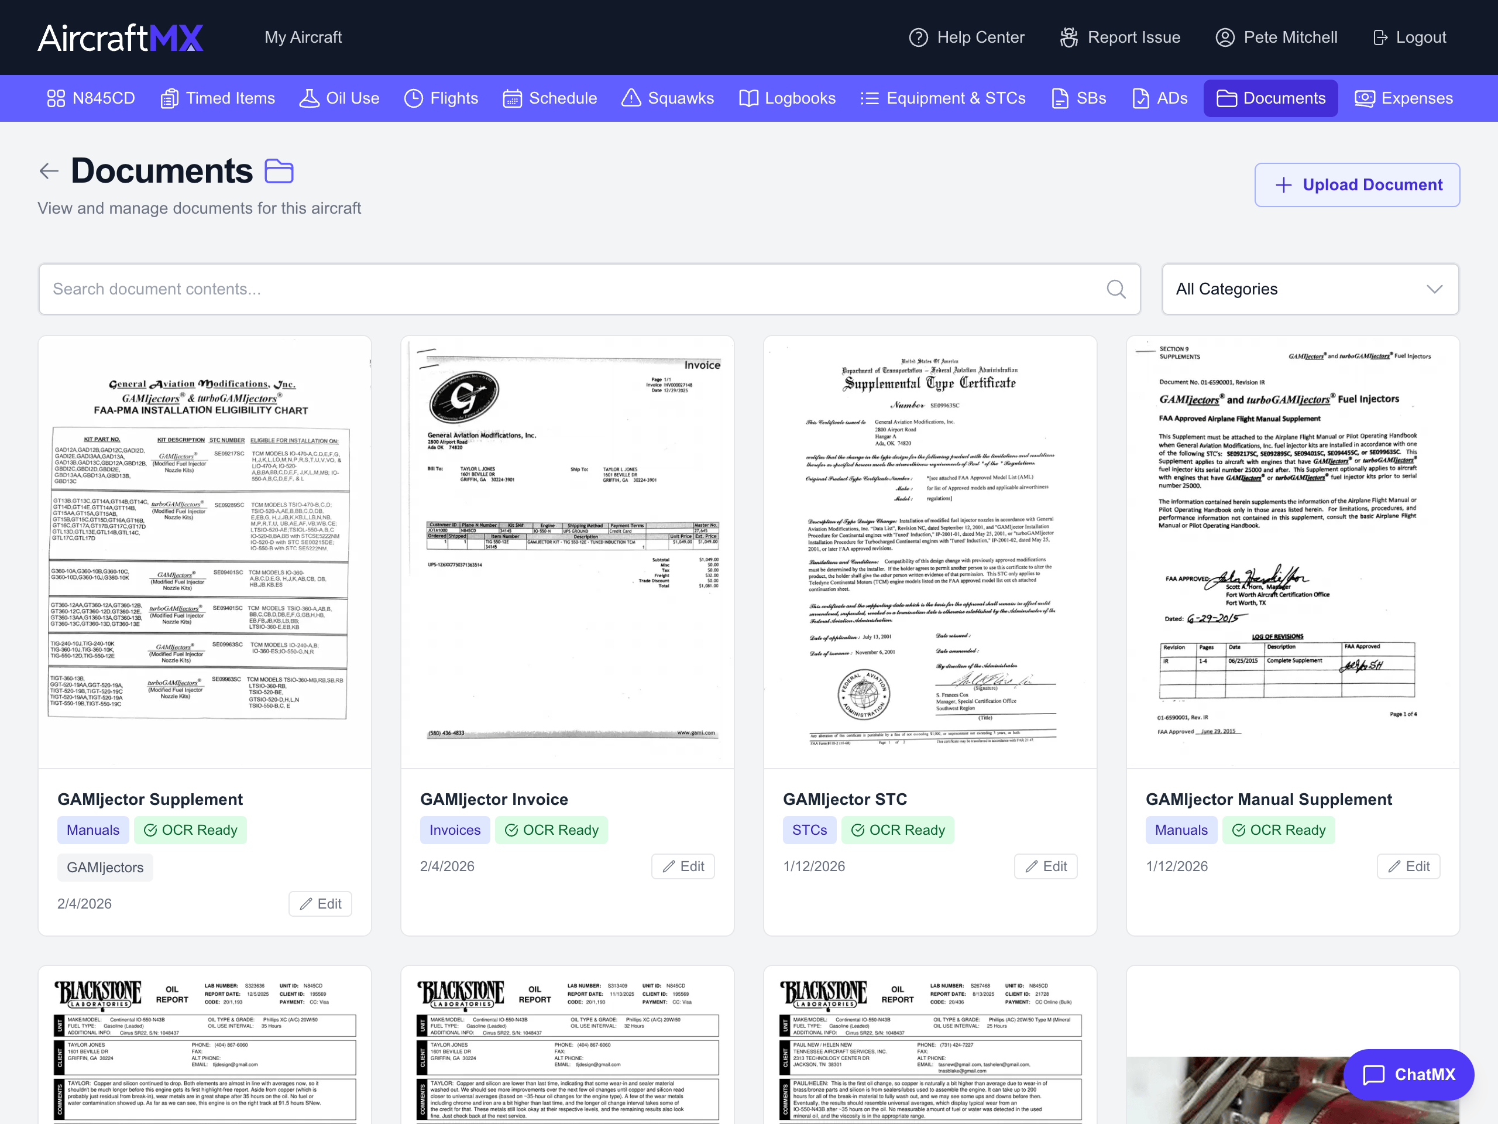Image resolution: width=1498 pixels, height=1124 pixels.
Task: Click the Help Center question mark icon
Action: click(918, 37)
